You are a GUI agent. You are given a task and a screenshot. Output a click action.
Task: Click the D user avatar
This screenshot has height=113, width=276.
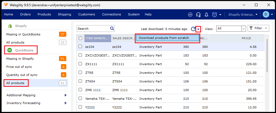pyautogui.click(x=266, y=14)
